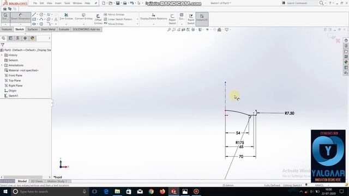Open the View menu
This screenshot has height=196, width=349.
[x=50, y=3]
